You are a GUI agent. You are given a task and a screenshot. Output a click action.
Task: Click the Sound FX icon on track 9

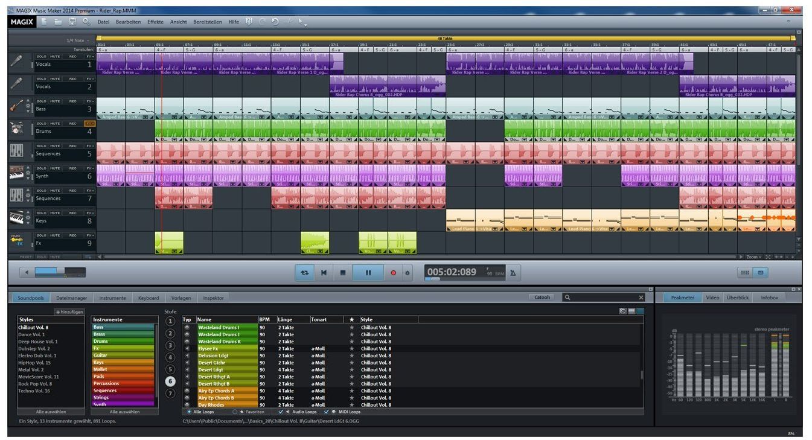pyautogui.click(x=16, y=240)
